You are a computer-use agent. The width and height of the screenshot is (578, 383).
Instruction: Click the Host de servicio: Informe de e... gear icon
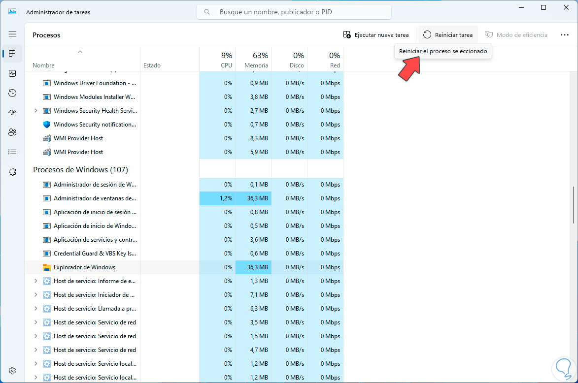tap(46, 281)
